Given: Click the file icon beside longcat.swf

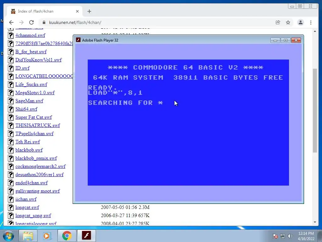Looking at the screenshot, I should pos(11,207).
